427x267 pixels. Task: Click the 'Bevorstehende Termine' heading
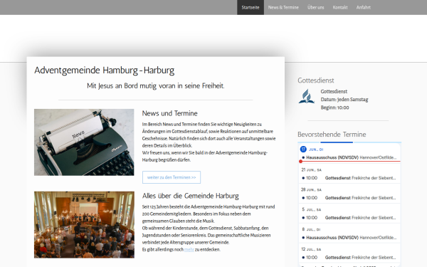[x=332, y=135]
